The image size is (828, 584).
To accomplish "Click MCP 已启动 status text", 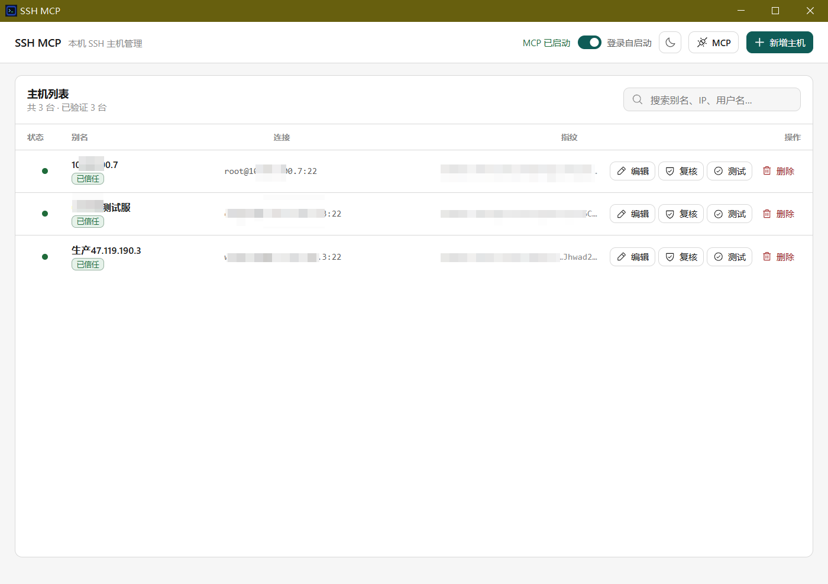I will (x=546, y=43).
